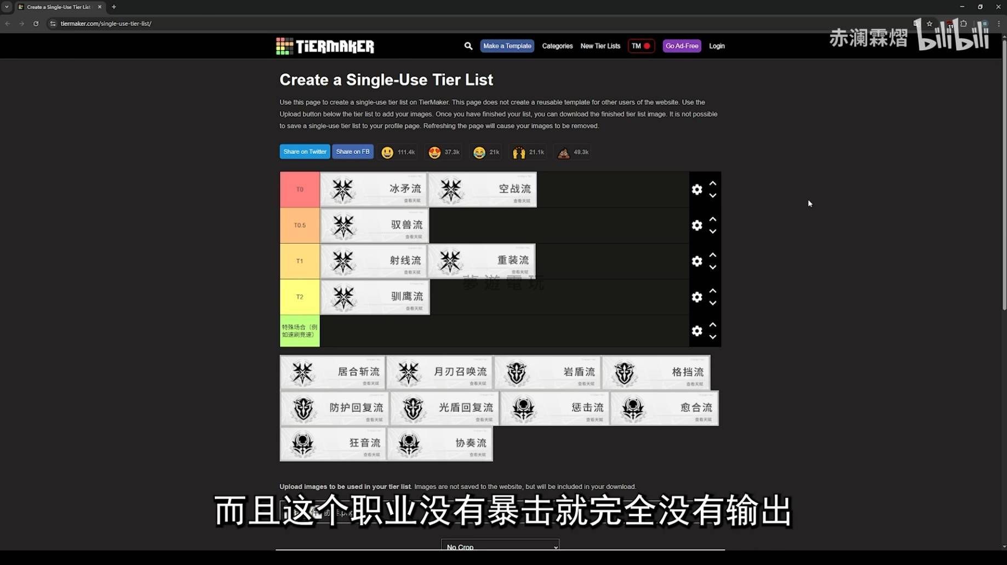The image size is (1007, 565).
Task: Select the 防护回复流 card
Action: click(335, 408)
